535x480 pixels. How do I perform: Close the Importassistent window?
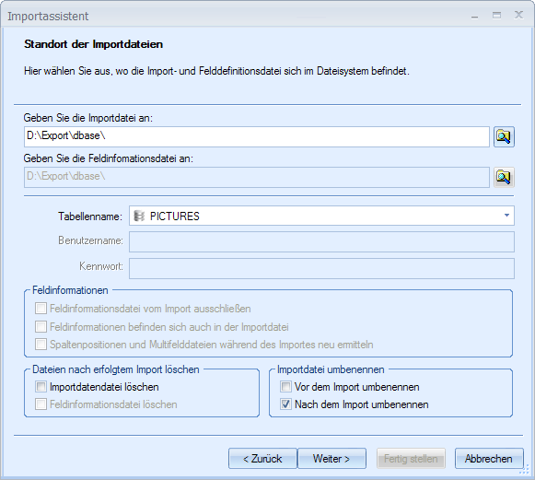519,15
